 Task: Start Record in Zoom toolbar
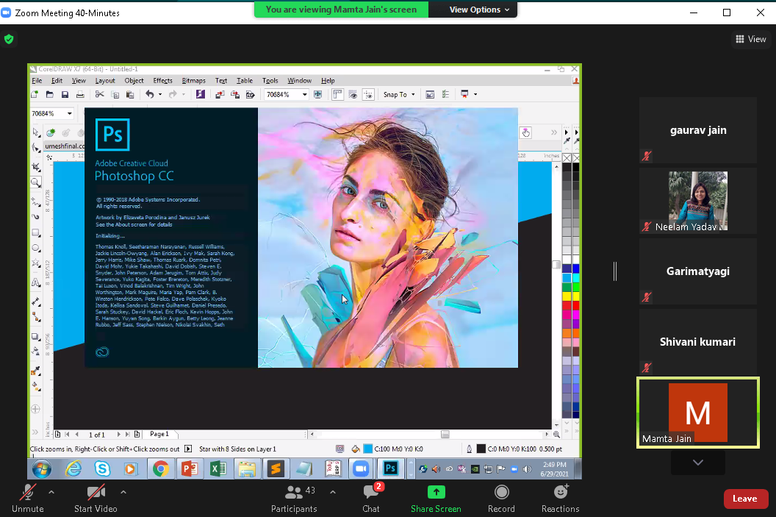[501, 499]
